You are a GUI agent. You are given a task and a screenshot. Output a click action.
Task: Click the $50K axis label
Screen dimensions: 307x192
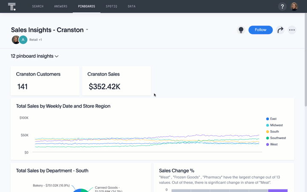point(24,135)
